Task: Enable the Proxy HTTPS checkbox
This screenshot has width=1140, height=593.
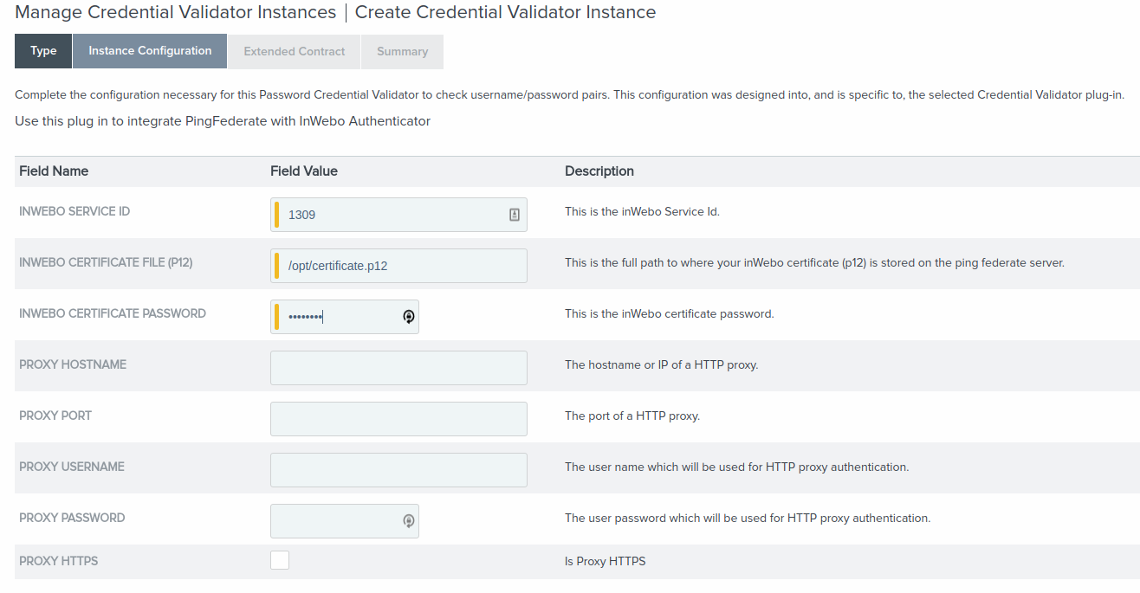Action: (280, 560)
